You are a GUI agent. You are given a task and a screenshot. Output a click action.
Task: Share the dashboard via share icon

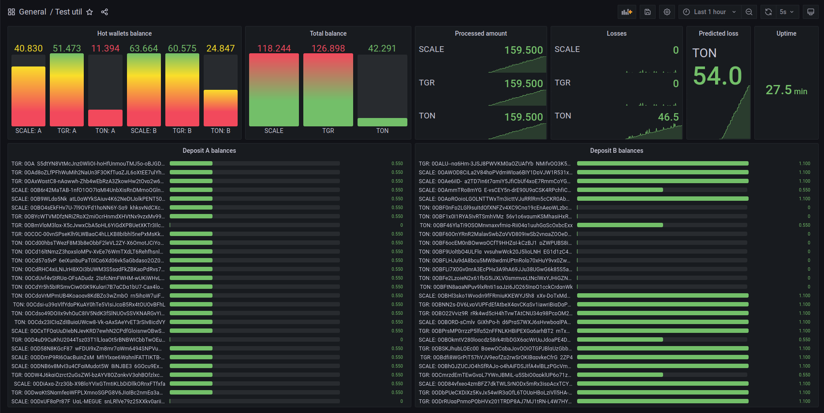pyautogui.click(x=104, y=12)
